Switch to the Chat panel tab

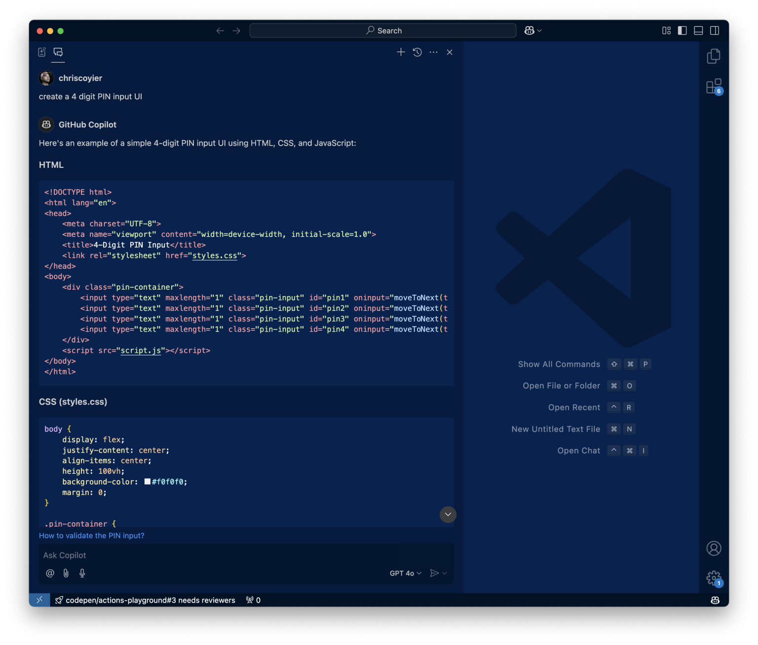(58, 52)
